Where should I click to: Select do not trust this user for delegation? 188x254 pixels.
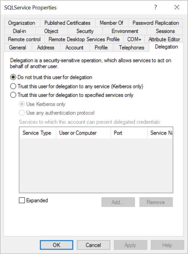[x=13, y=77]
